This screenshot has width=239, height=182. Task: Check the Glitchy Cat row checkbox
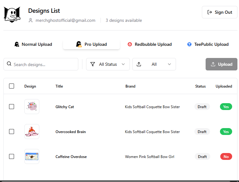click(12, 107)
